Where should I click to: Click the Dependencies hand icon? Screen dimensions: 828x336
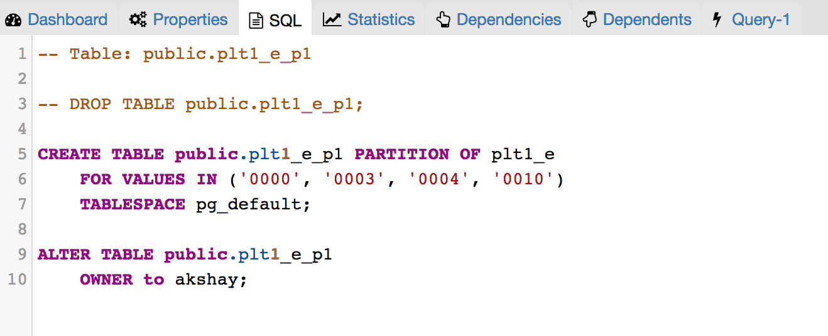click(x=444, y=20)
